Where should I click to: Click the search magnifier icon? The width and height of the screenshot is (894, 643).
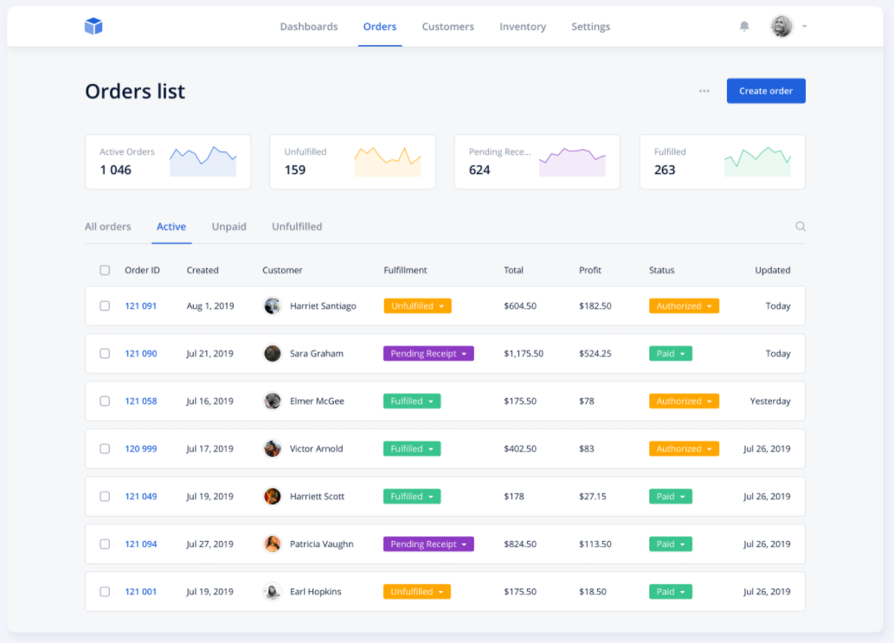click(801, 227)
